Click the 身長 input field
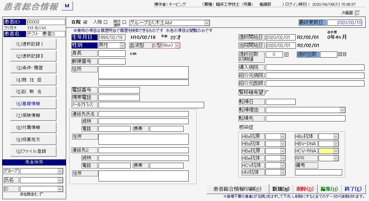The width and height of the screenshot is (369, 201). point(112,53)
